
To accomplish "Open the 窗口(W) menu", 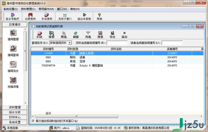I will [62, 9].
